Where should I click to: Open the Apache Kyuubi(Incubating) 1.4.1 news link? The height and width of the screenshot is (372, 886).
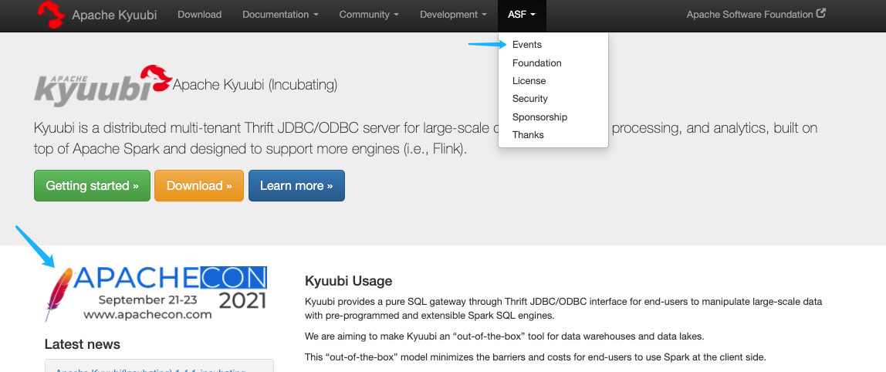[x=150, y=370]
